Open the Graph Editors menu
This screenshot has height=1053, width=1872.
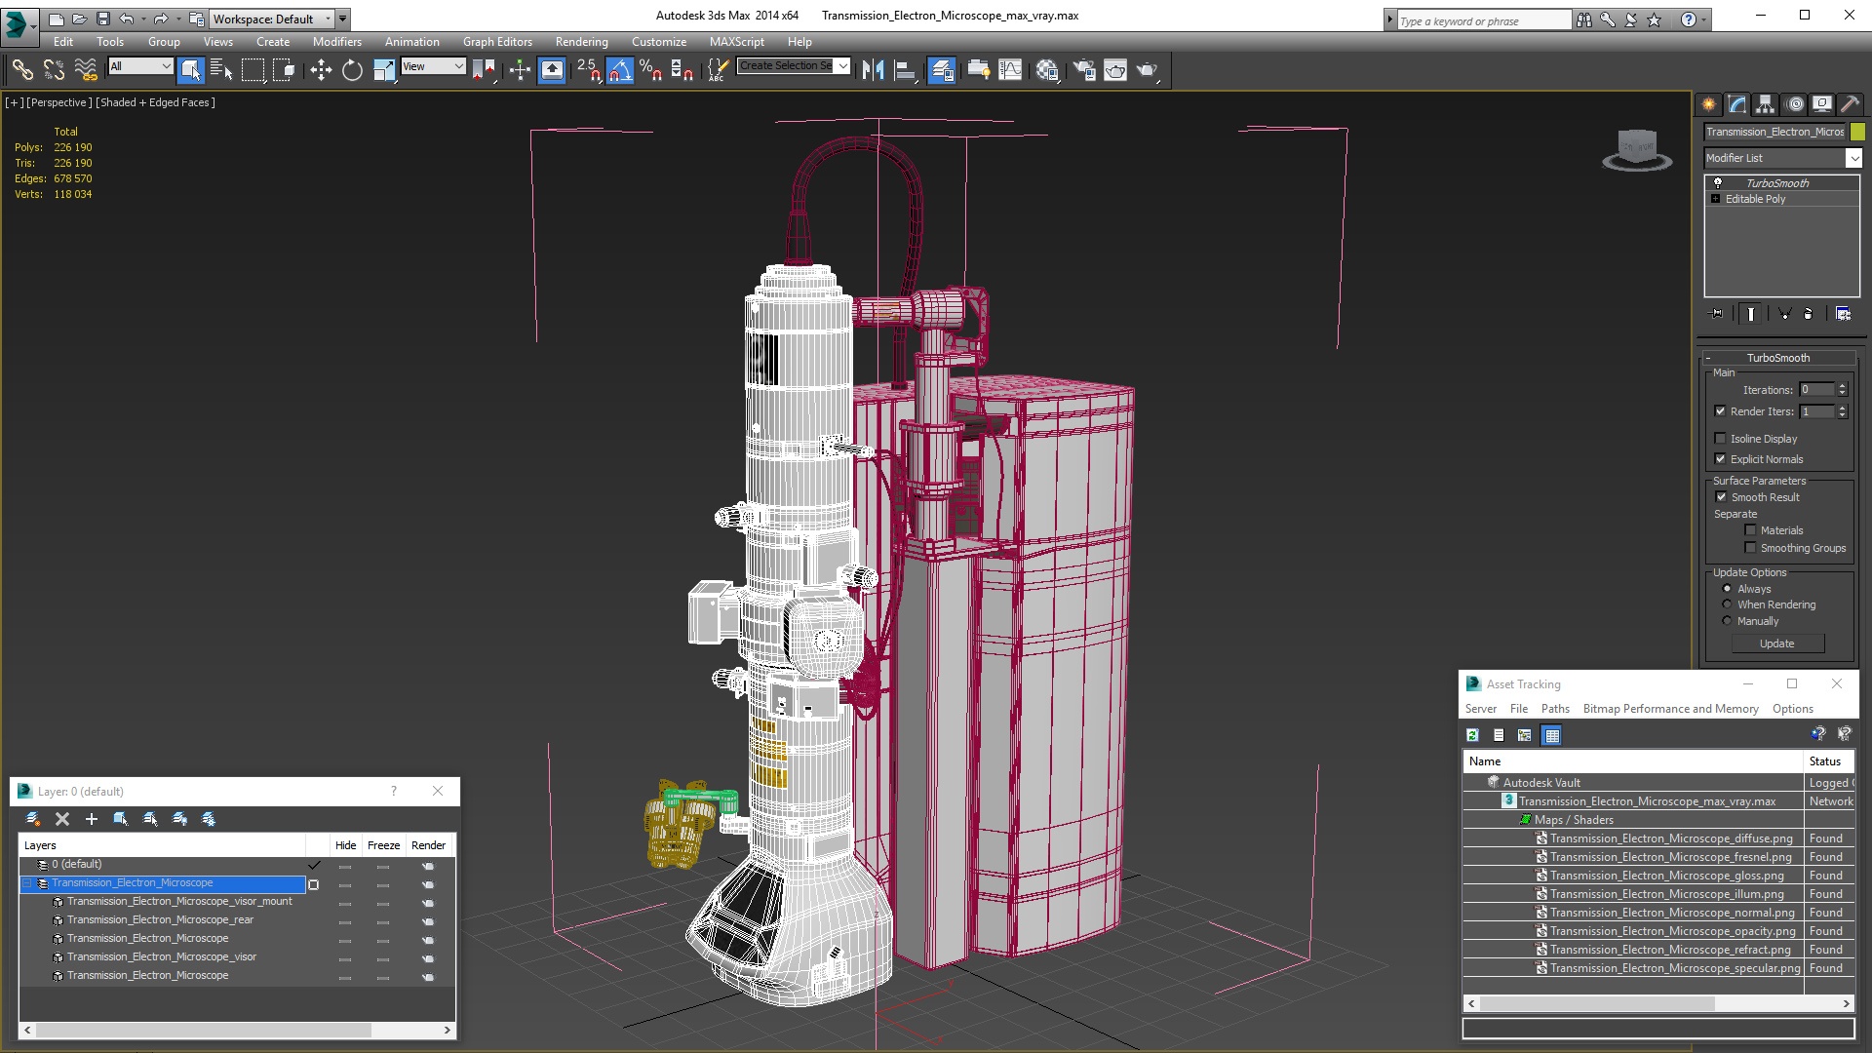[497, 42]
